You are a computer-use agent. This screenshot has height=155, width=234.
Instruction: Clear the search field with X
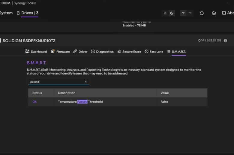[x=85, y=82]
